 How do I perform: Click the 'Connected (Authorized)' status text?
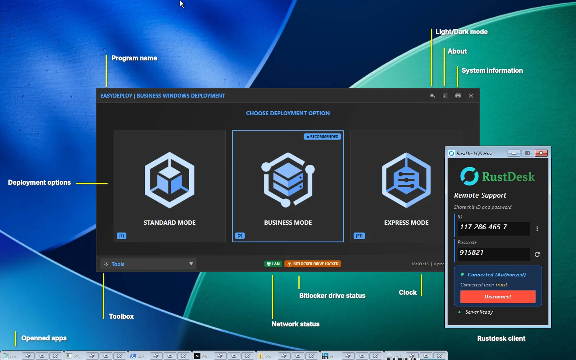(x=497, y=275)
